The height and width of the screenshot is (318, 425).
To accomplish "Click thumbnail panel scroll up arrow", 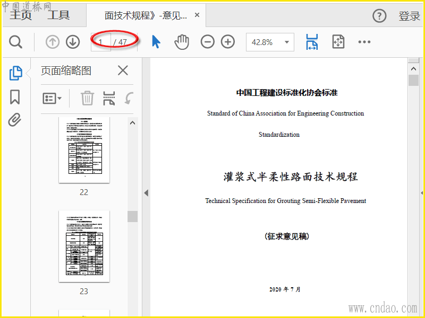I will click(x=132, y=123).
